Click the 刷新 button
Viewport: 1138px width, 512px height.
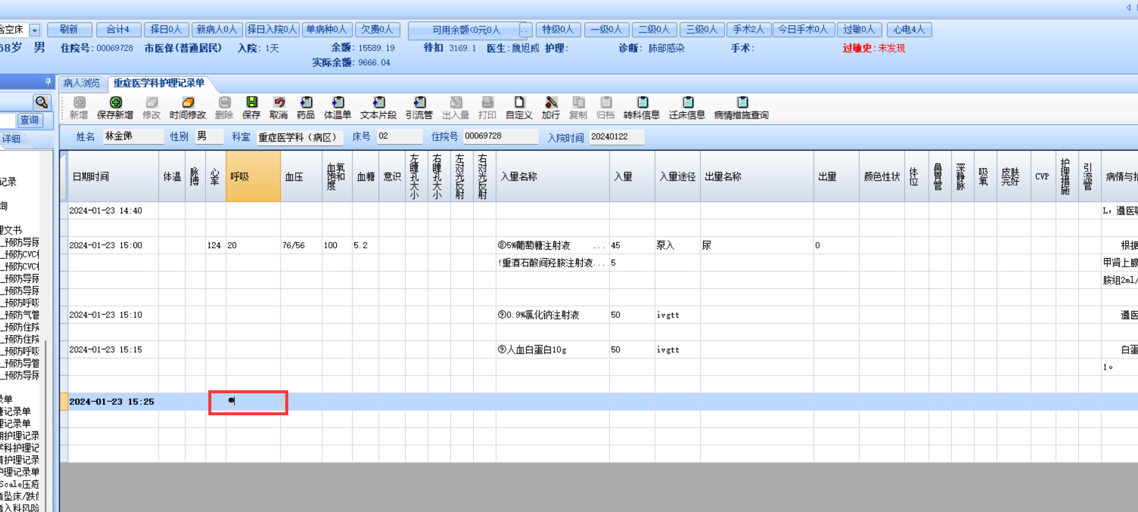(x=69, y=30)
